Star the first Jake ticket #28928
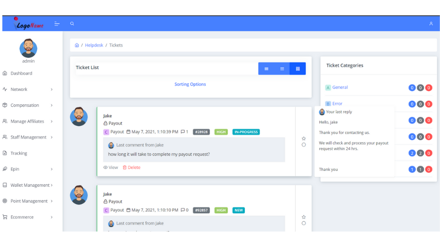Viewport: 440px width, 247px height. (x=304, y=138)
